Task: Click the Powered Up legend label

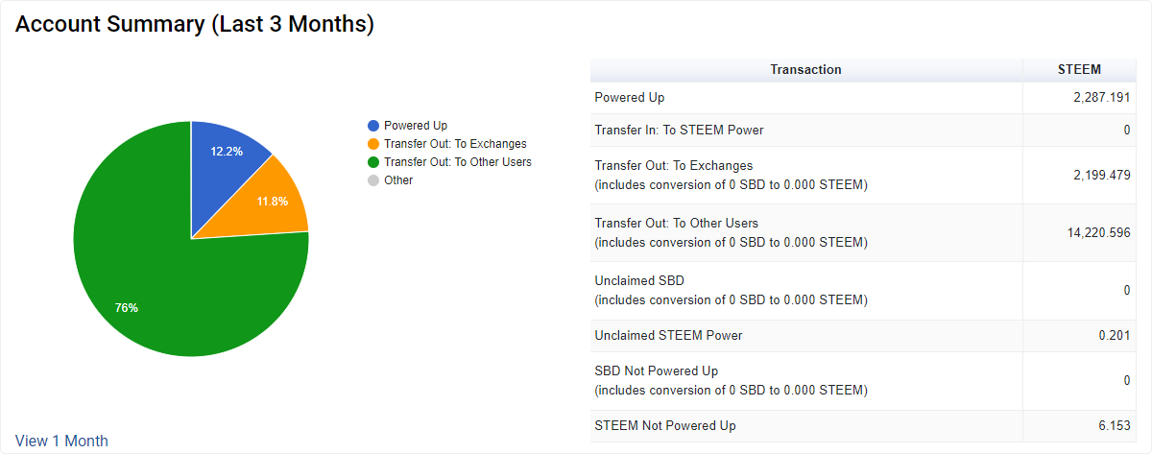Action: [416, 126]
